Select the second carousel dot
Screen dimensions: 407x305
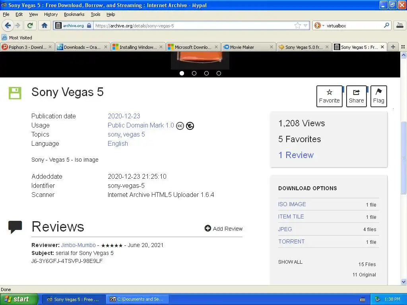[x=194, y=73]
